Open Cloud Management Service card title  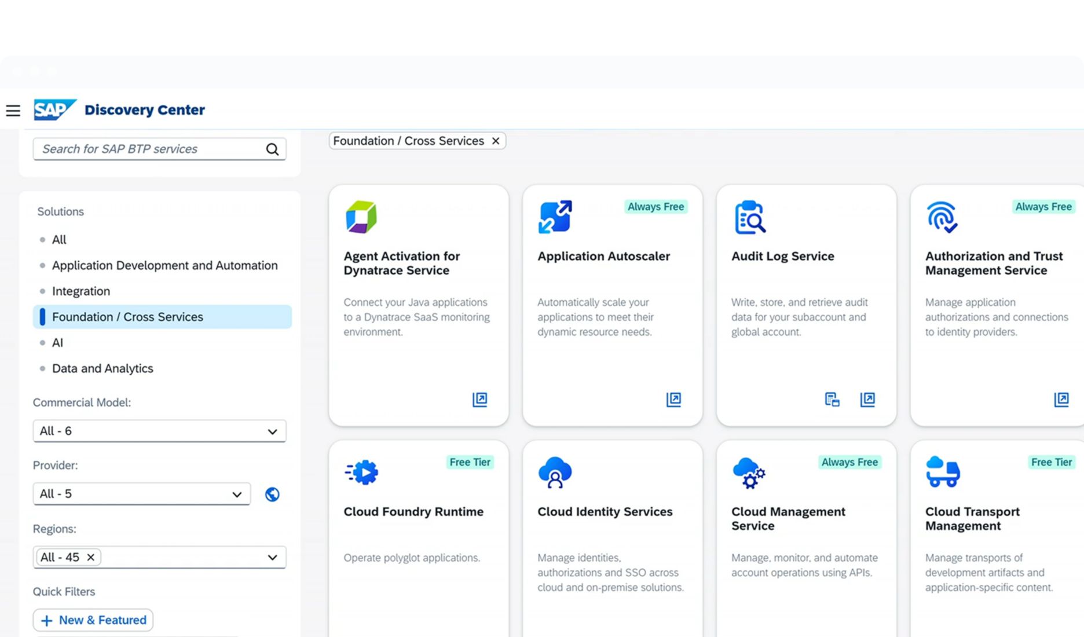coord(788,519)
